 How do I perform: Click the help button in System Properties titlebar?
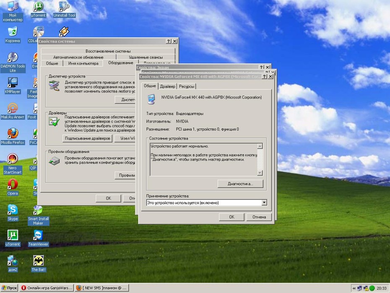(x=169, y=41)
